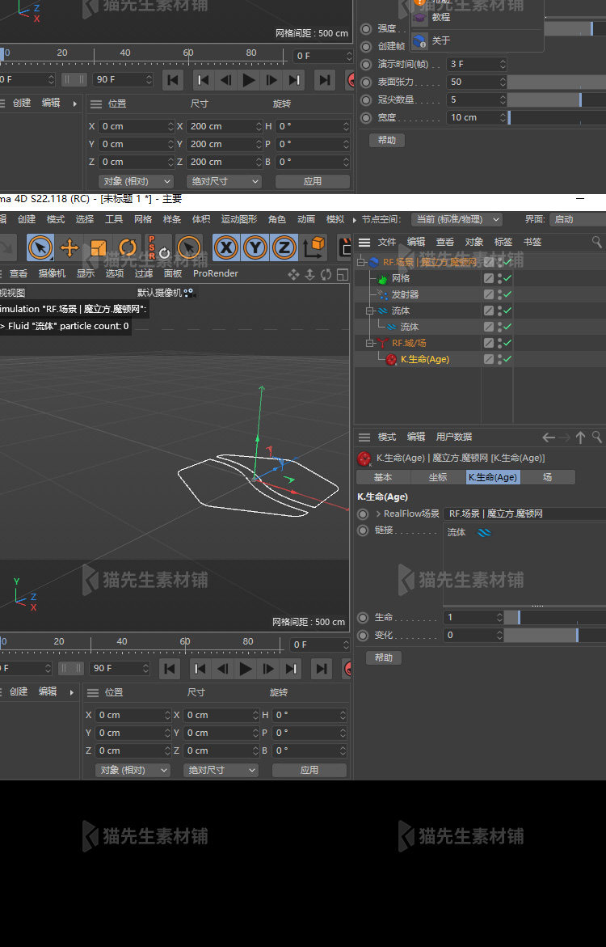This screenshot has height=947, width=606.
Task: Toggle the 表面张力 keyframe radio dot
Action: click(x=366, y=82)
